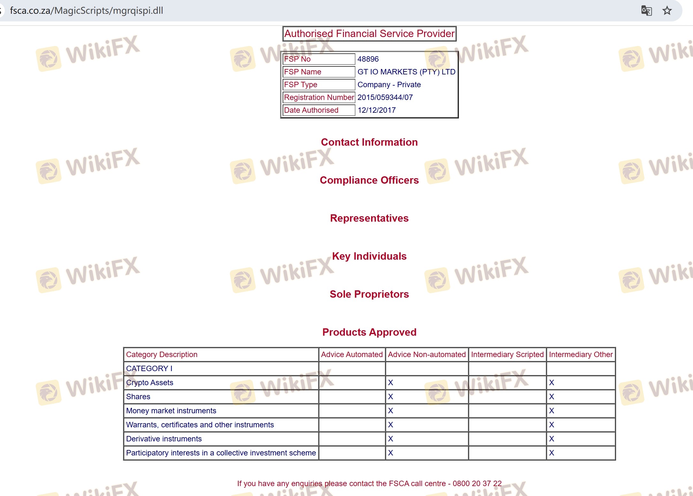Viewport: 693px width, 496px height.
Task: Expand the Representatives section
Action: [x=369, y=218]
